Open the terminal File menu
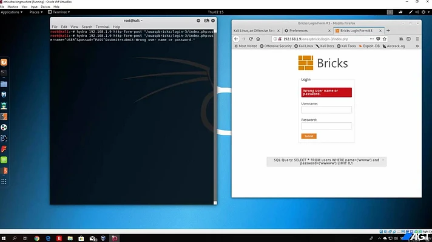The width and height of the screenshot is (432, 242). coord(55,27)
